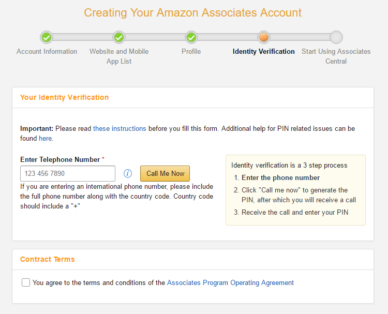Select the Website and Mobile App List label
Screen dimensions: 388x314
tap(119, 56)
